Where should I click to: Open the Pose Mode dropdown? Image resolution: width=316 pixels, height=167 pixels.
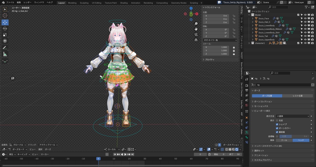pos(18,149)
